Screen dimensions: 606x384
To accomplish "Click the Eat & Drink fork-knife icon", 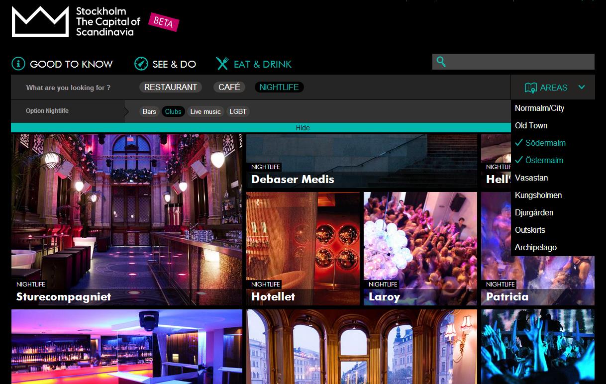I will tap(222, 64).
